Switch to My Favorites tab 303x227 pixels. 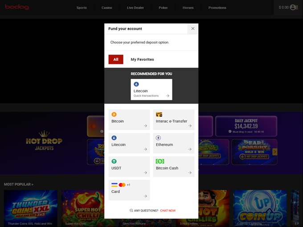click(x=142, y=60)
